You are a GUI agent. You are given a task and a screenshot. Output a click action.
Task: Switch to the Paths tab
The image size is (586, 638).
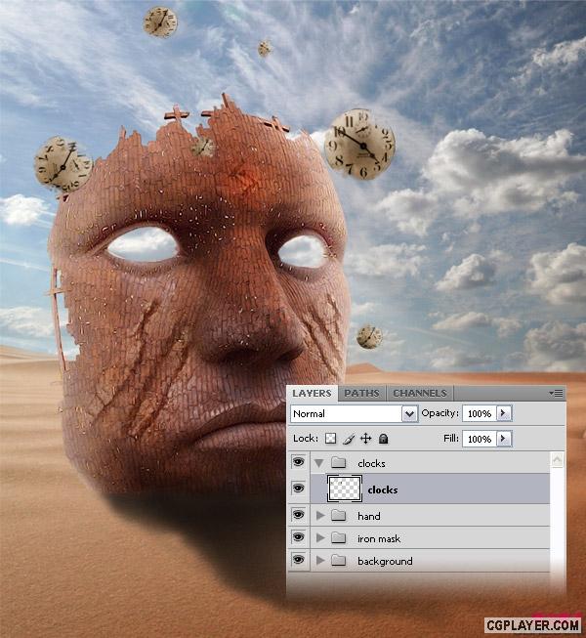(x=361, y=394)
